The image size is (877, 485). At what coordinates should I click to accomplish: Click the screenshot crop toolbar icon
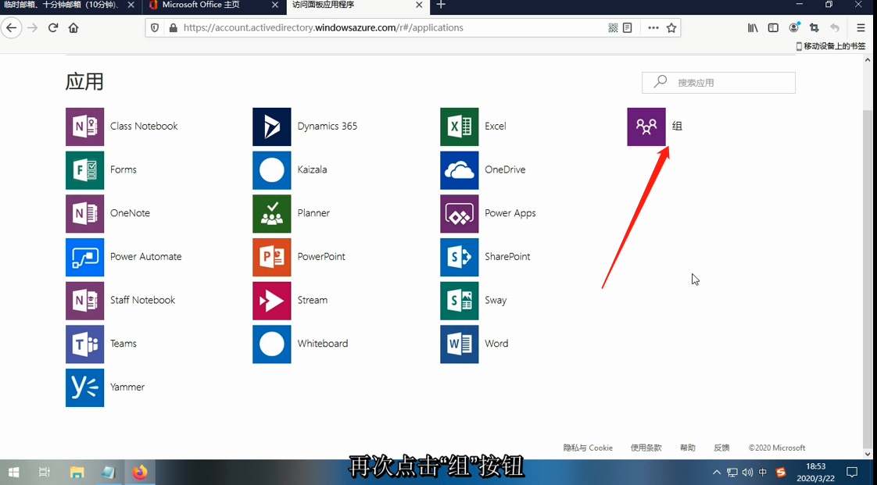[814, 27]
